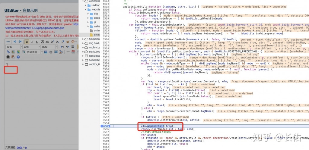Set left-to-right text direction icon
This screenshot has width=309, height=150.
point(62,47)
